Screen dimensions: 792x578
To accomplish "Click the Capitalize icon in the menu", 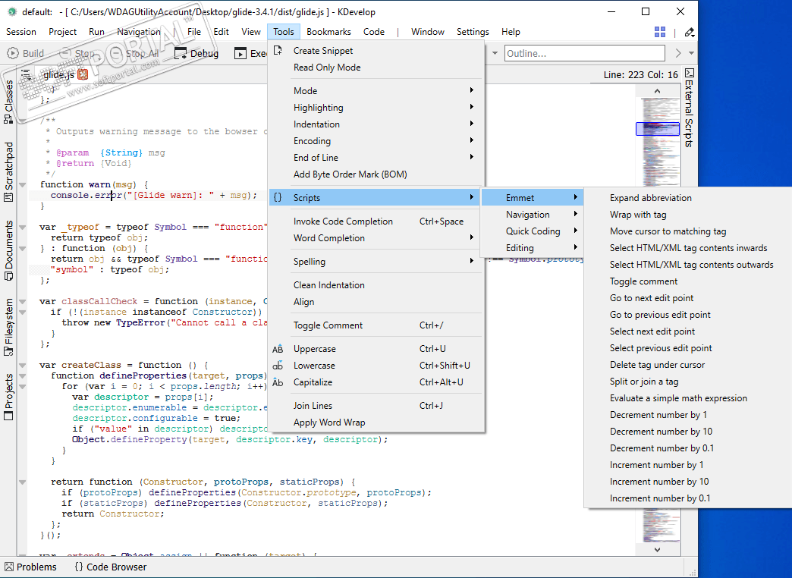I will (x=278, y=382).
